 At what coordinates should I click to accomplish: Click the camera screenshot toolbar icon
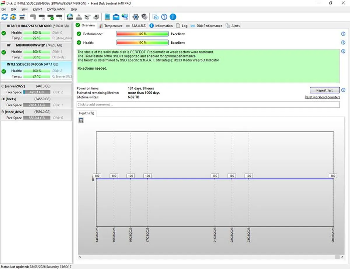(x=156, y=17)
